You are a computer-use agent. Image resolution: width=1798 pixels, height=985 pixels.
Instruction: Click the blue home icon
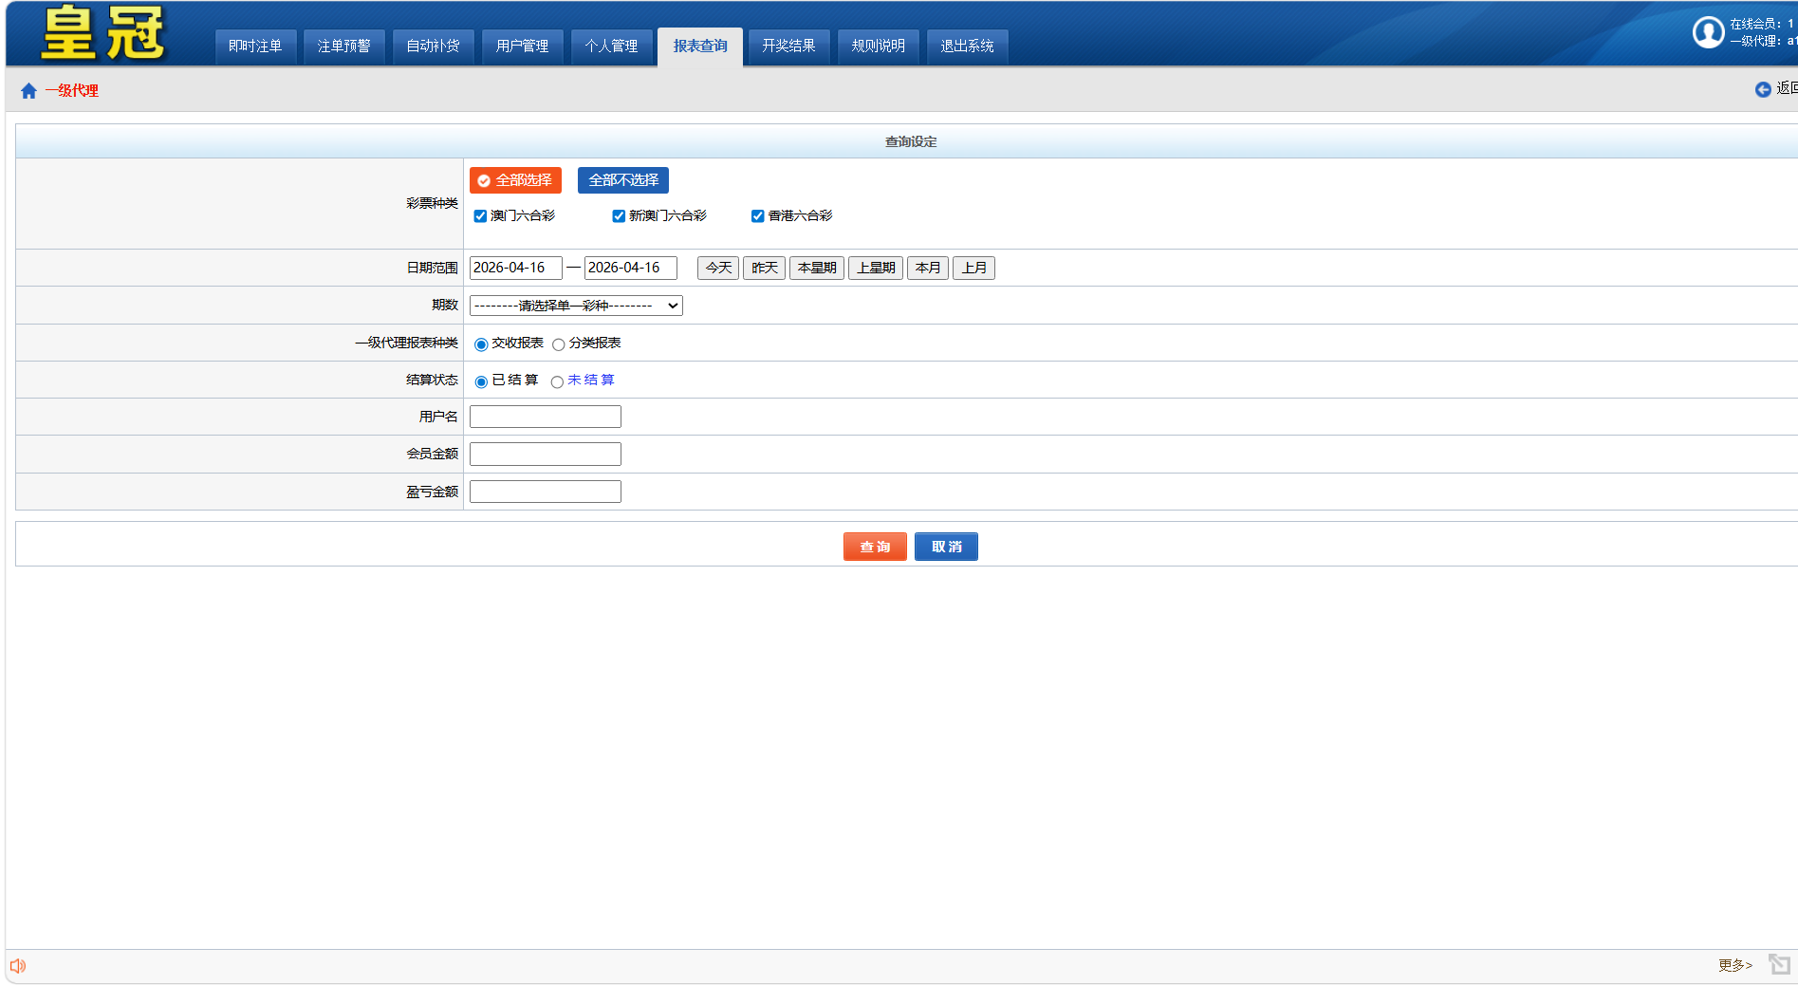(x=28, y=91)
